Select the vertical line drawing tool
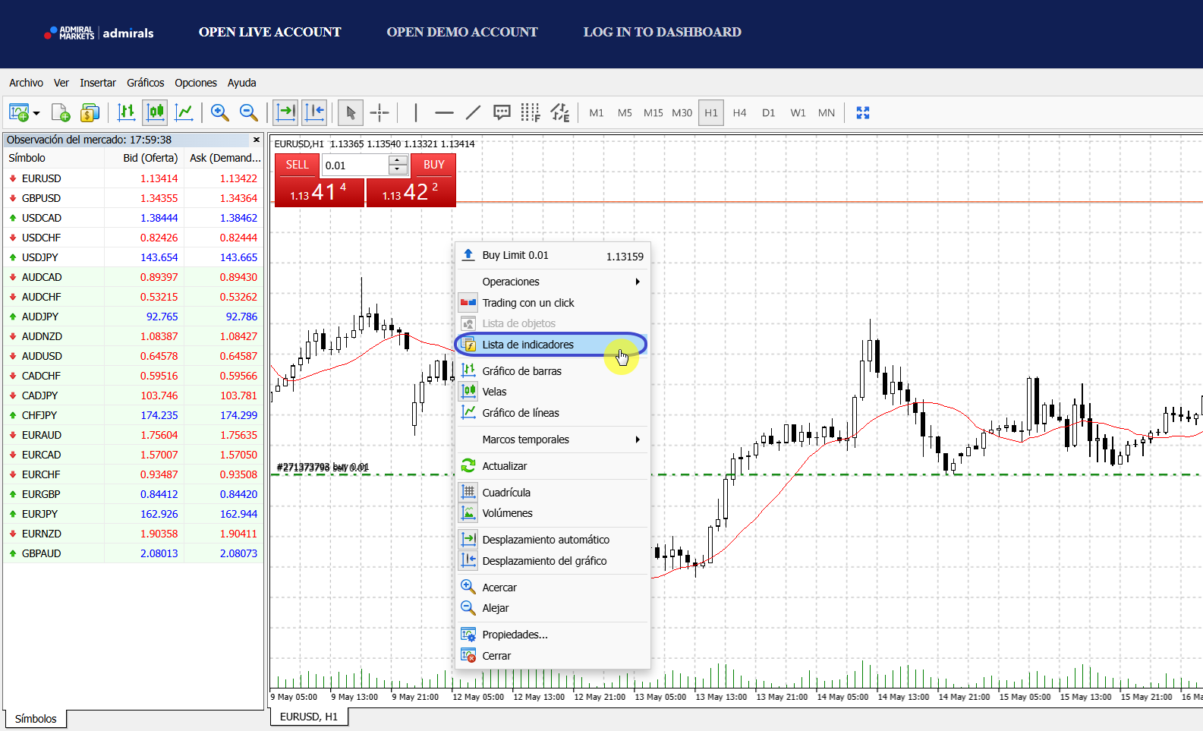Image resolution: width=1203 pixels, height=731 pixels. 416,113
